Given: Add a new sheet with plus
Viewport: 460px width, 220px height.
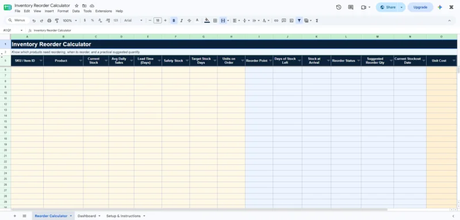Looking at the screenshot, I should (15, 216).
